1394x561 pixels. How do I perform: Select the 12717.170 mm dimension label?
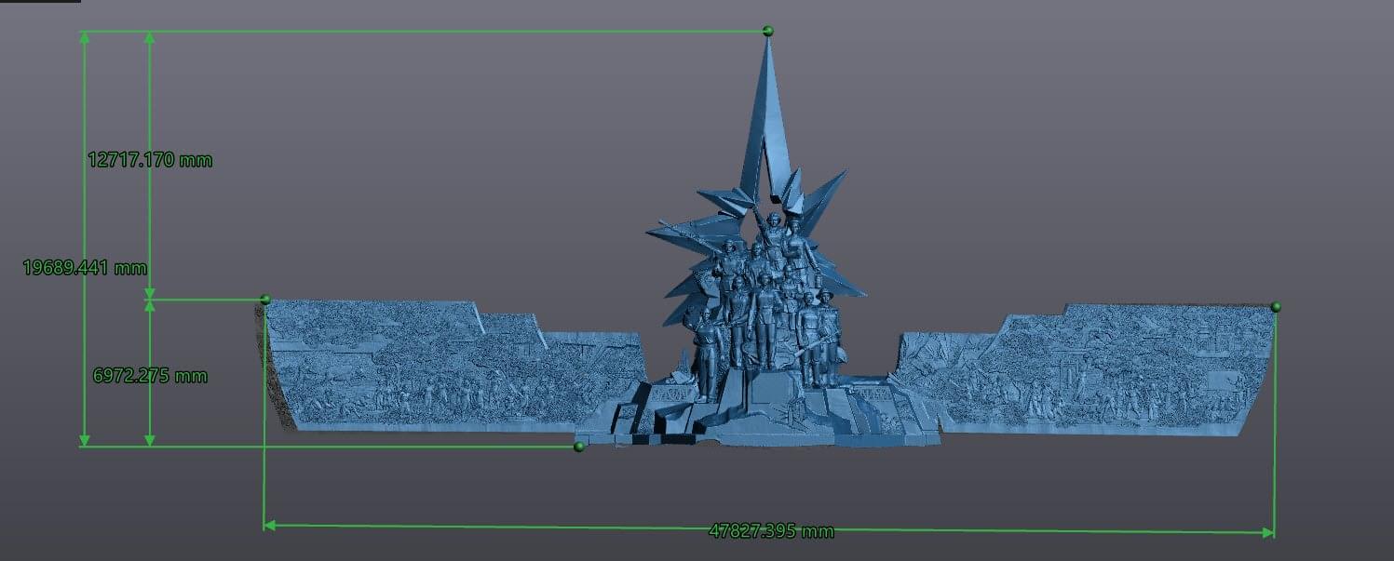click(150, 160)
